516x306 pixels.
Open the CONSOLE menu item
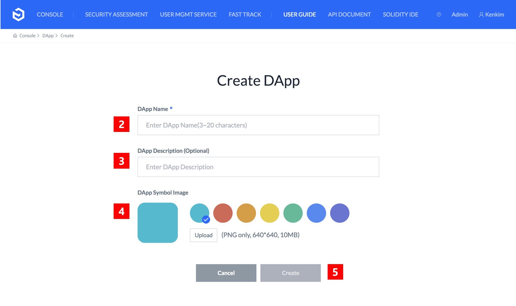[50, 14]
